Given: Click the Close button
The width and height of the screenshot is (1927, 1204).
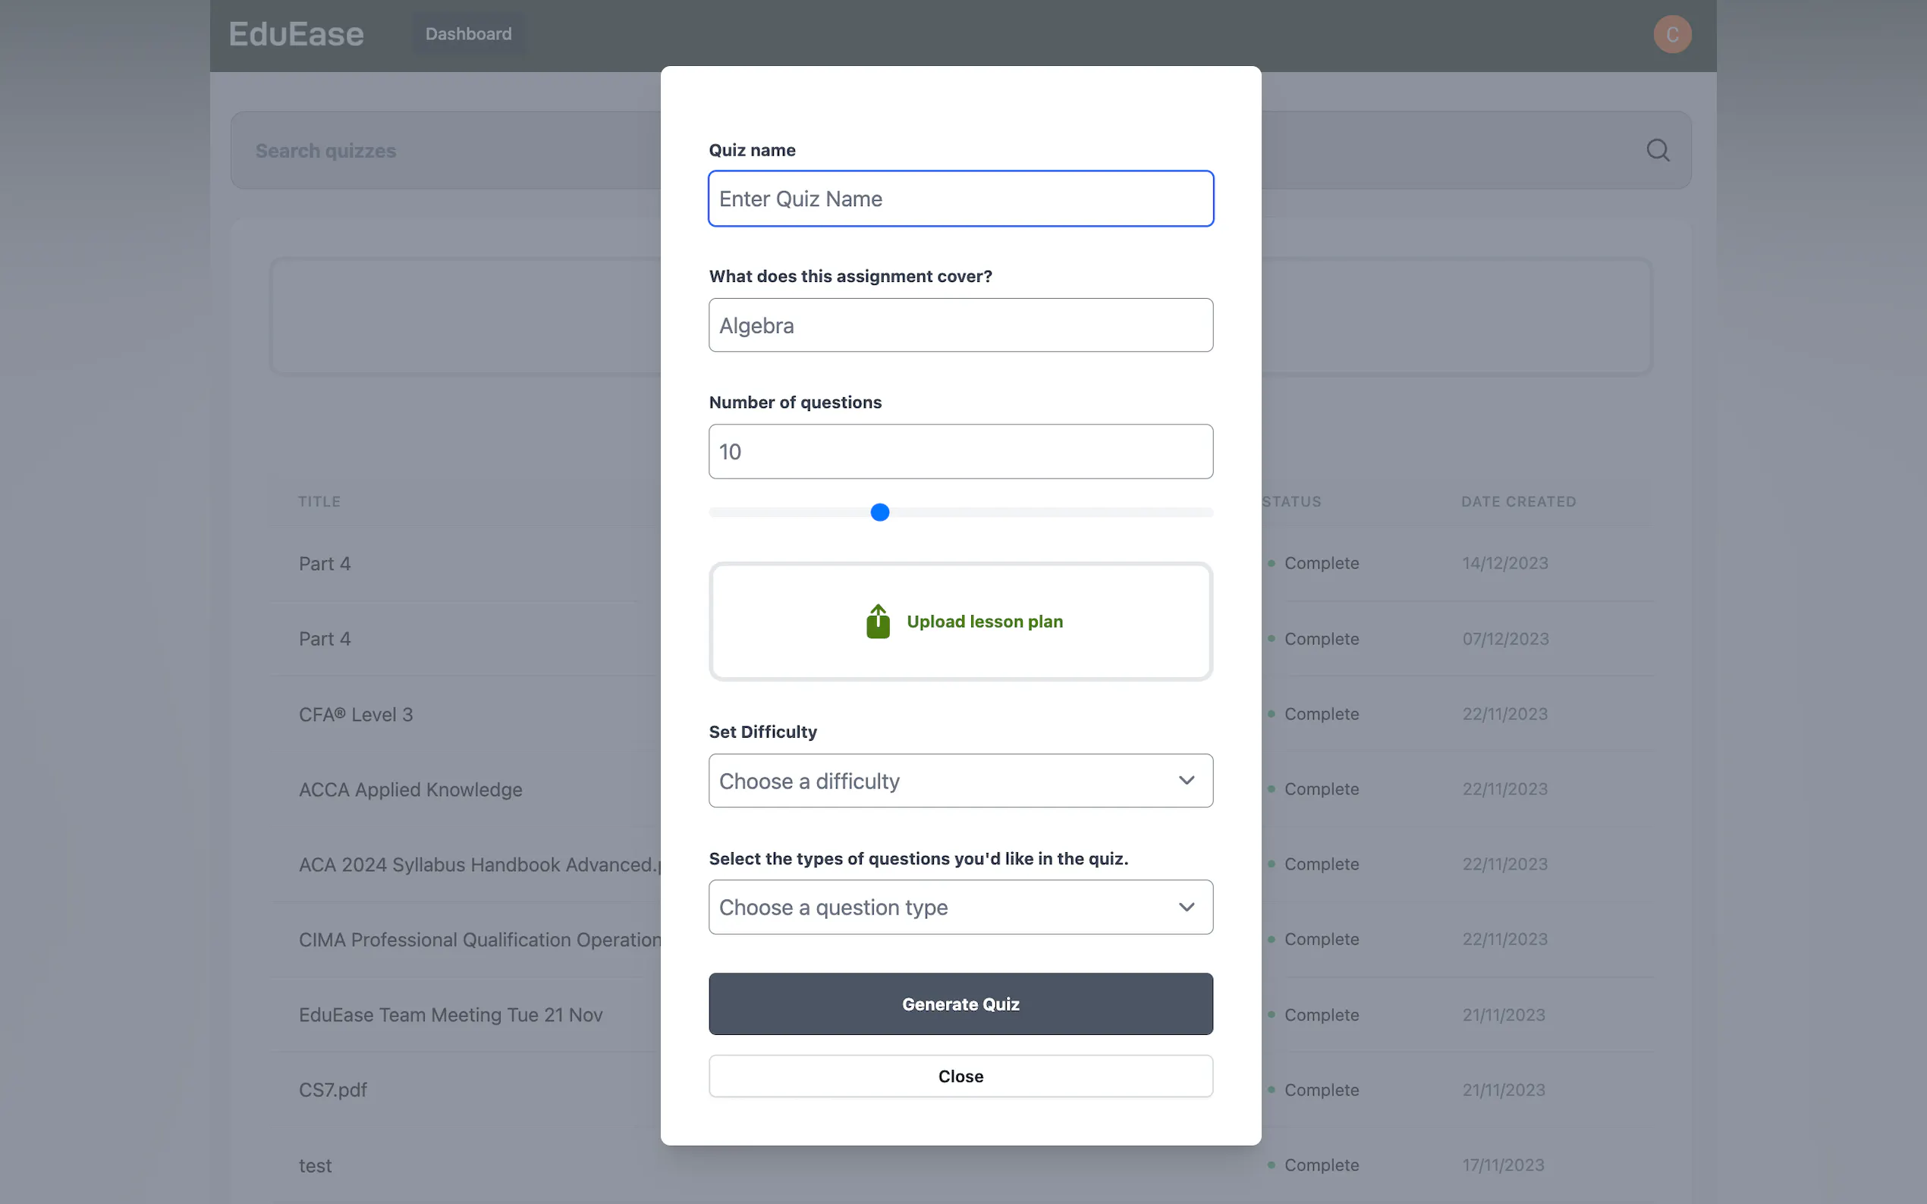Looking at the screenshot, I should (960, 1076).
